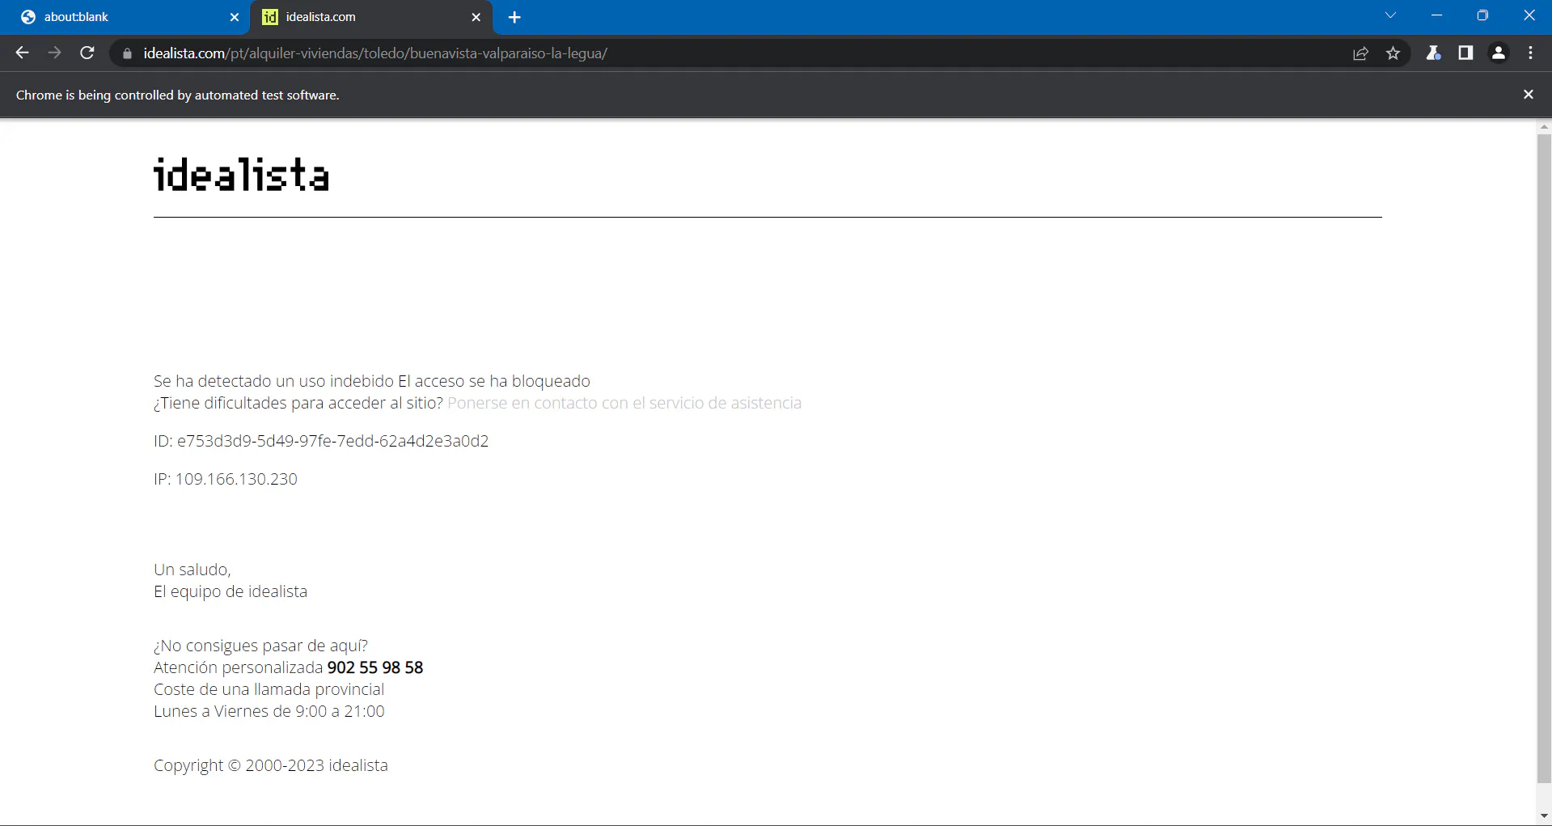
Task: Open Chrome Labs experiments beaker
Action: (x=1434, y=53)
